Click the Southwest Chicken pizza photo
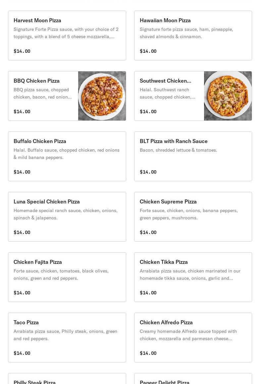260x384 pixels. [228, 96]
